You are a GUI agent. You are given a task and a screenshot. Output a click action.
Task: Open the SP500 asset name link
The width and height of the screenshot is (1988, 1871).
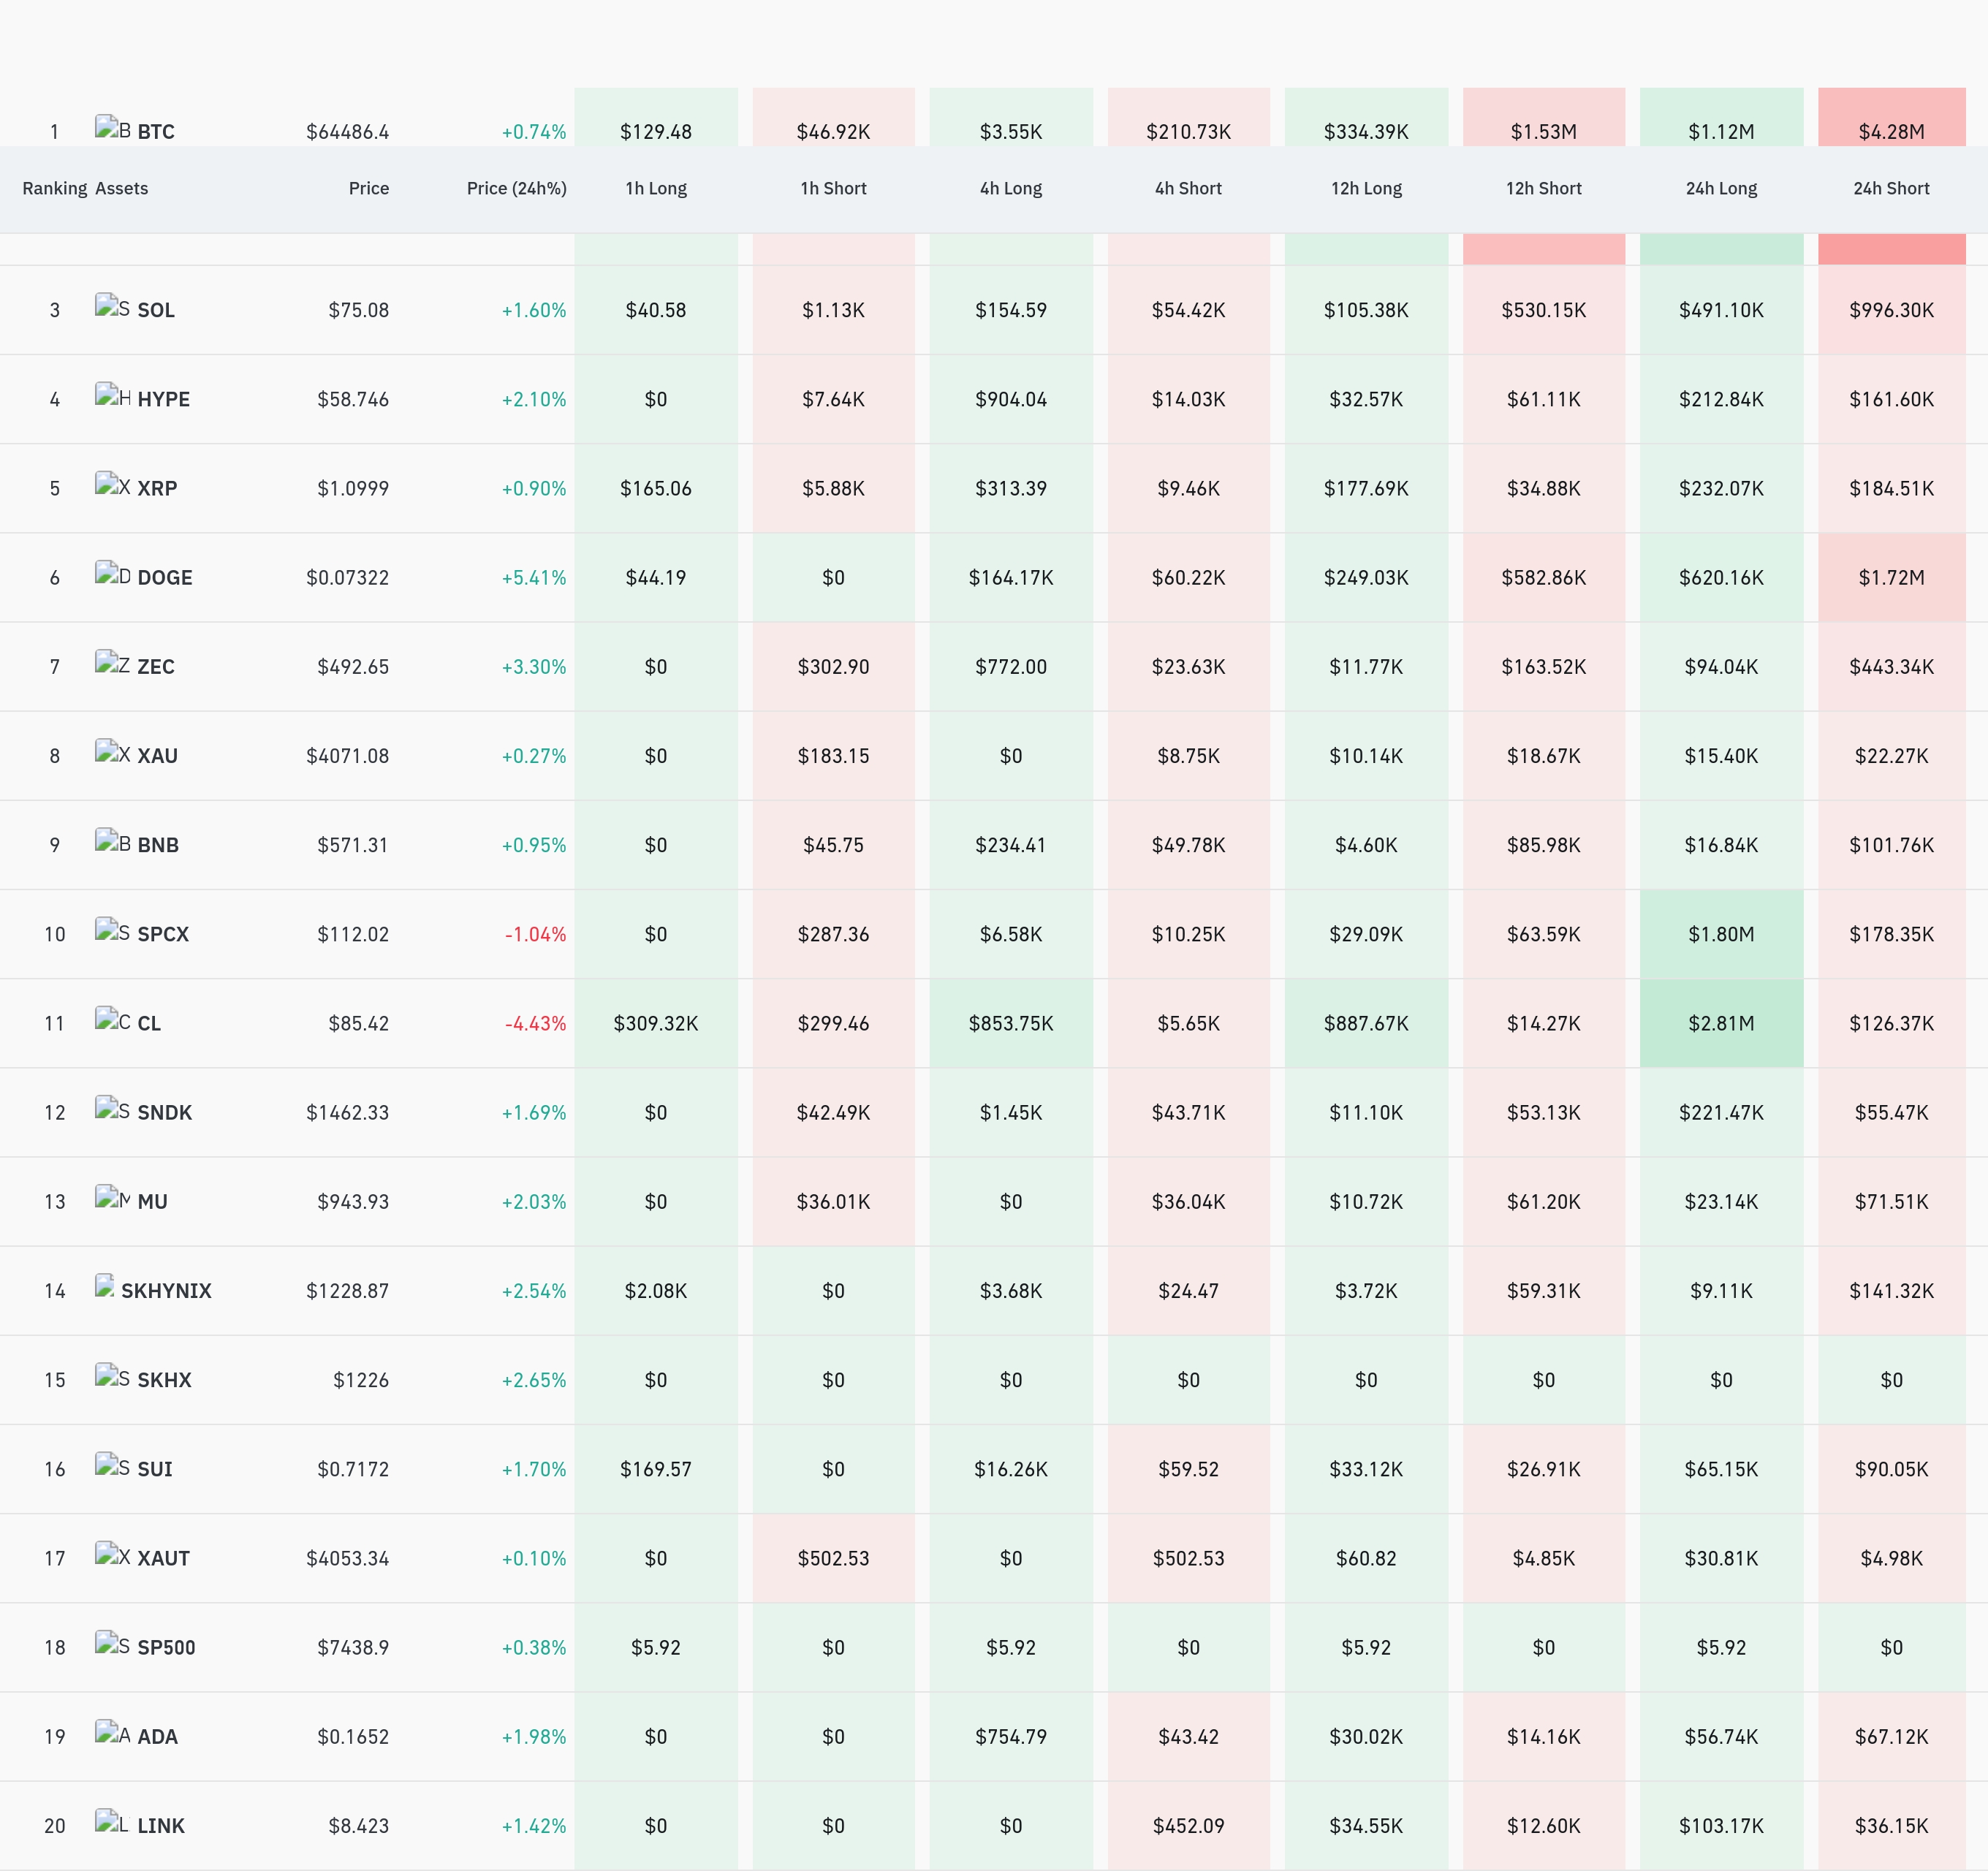[166, 1647]
